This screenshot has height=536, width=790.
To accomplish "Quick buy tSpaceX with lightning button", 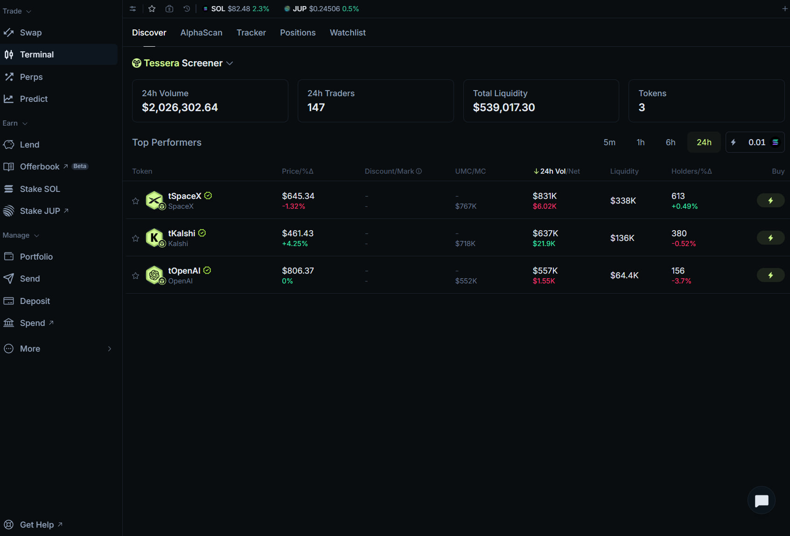I will [x=770, y=200].
